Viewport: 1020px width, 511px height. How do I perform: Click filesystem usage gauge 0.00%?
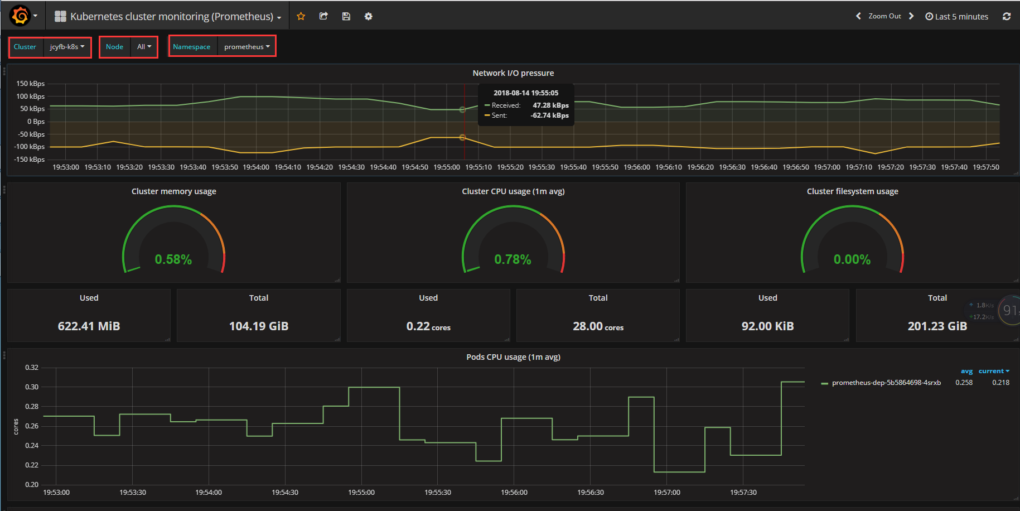(852, 240)
